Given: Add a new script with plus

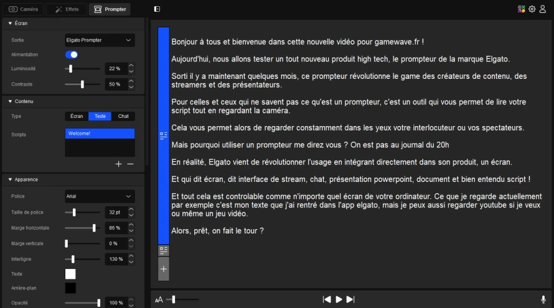Looking at the screenshot, I should tap(119, 164).
